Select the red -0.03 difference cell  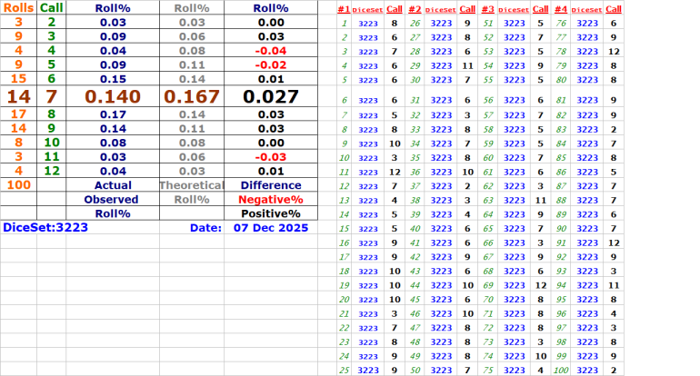tap(270, 156)
